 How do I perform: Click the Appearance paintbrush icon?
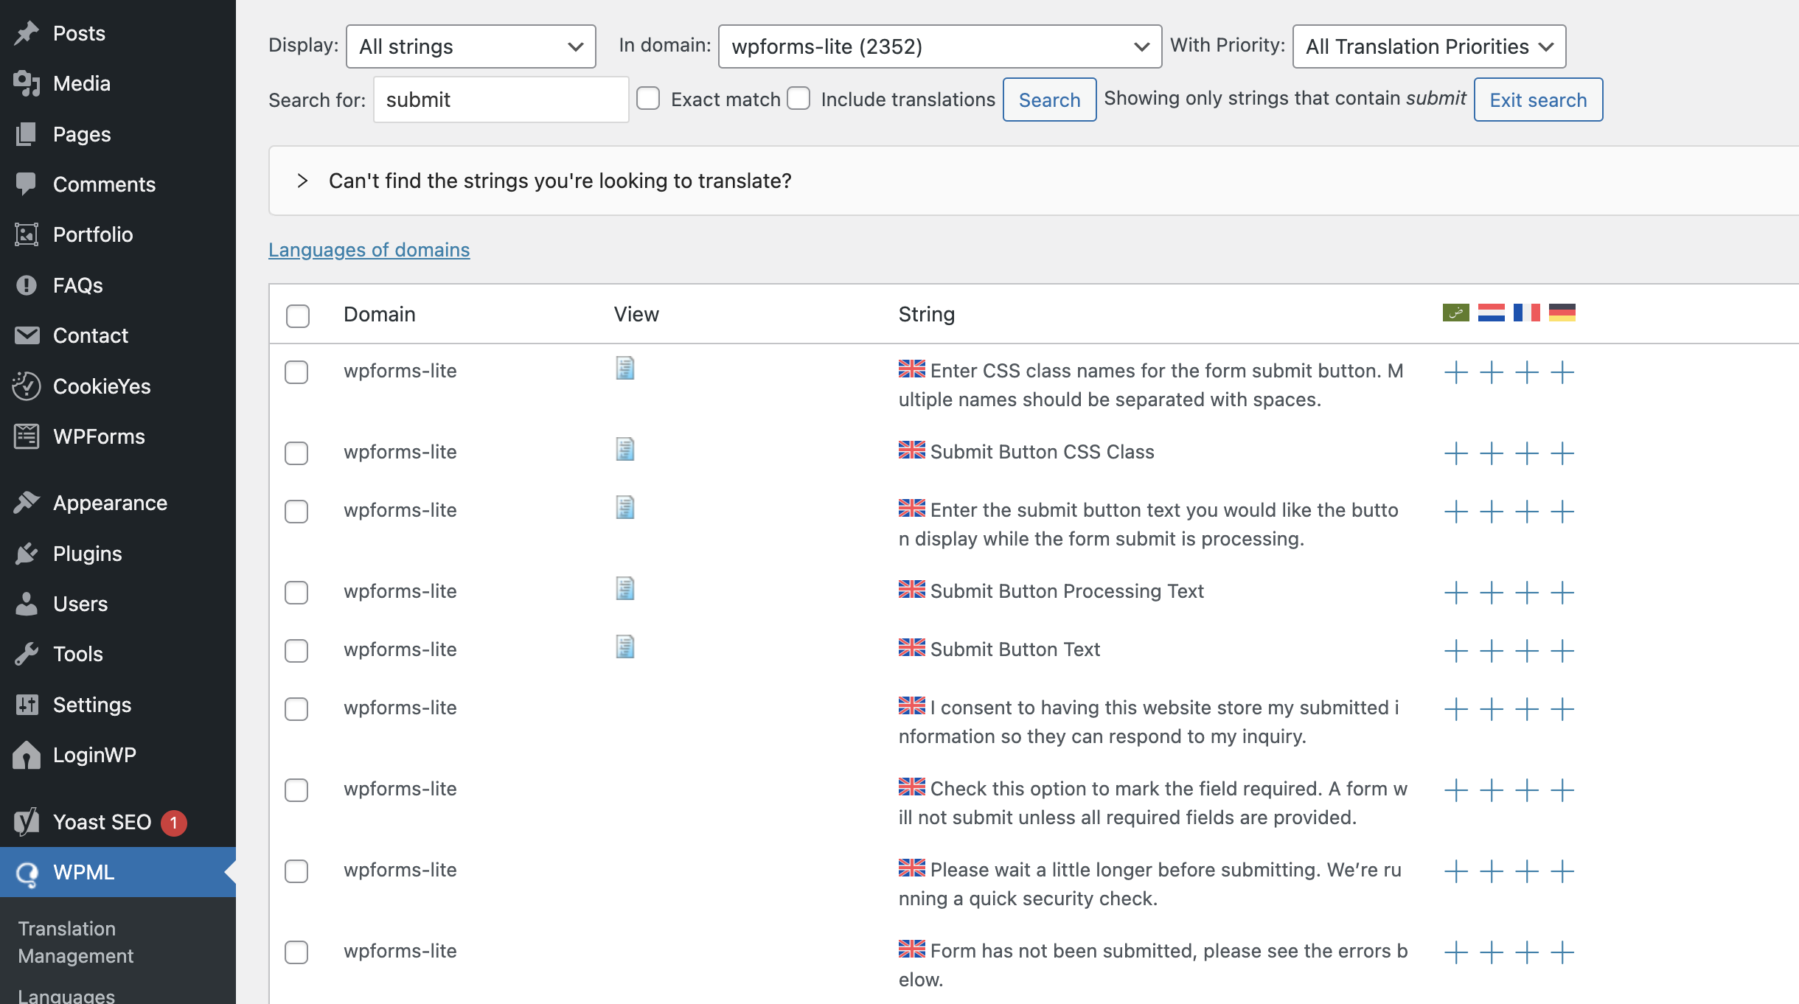27,503
